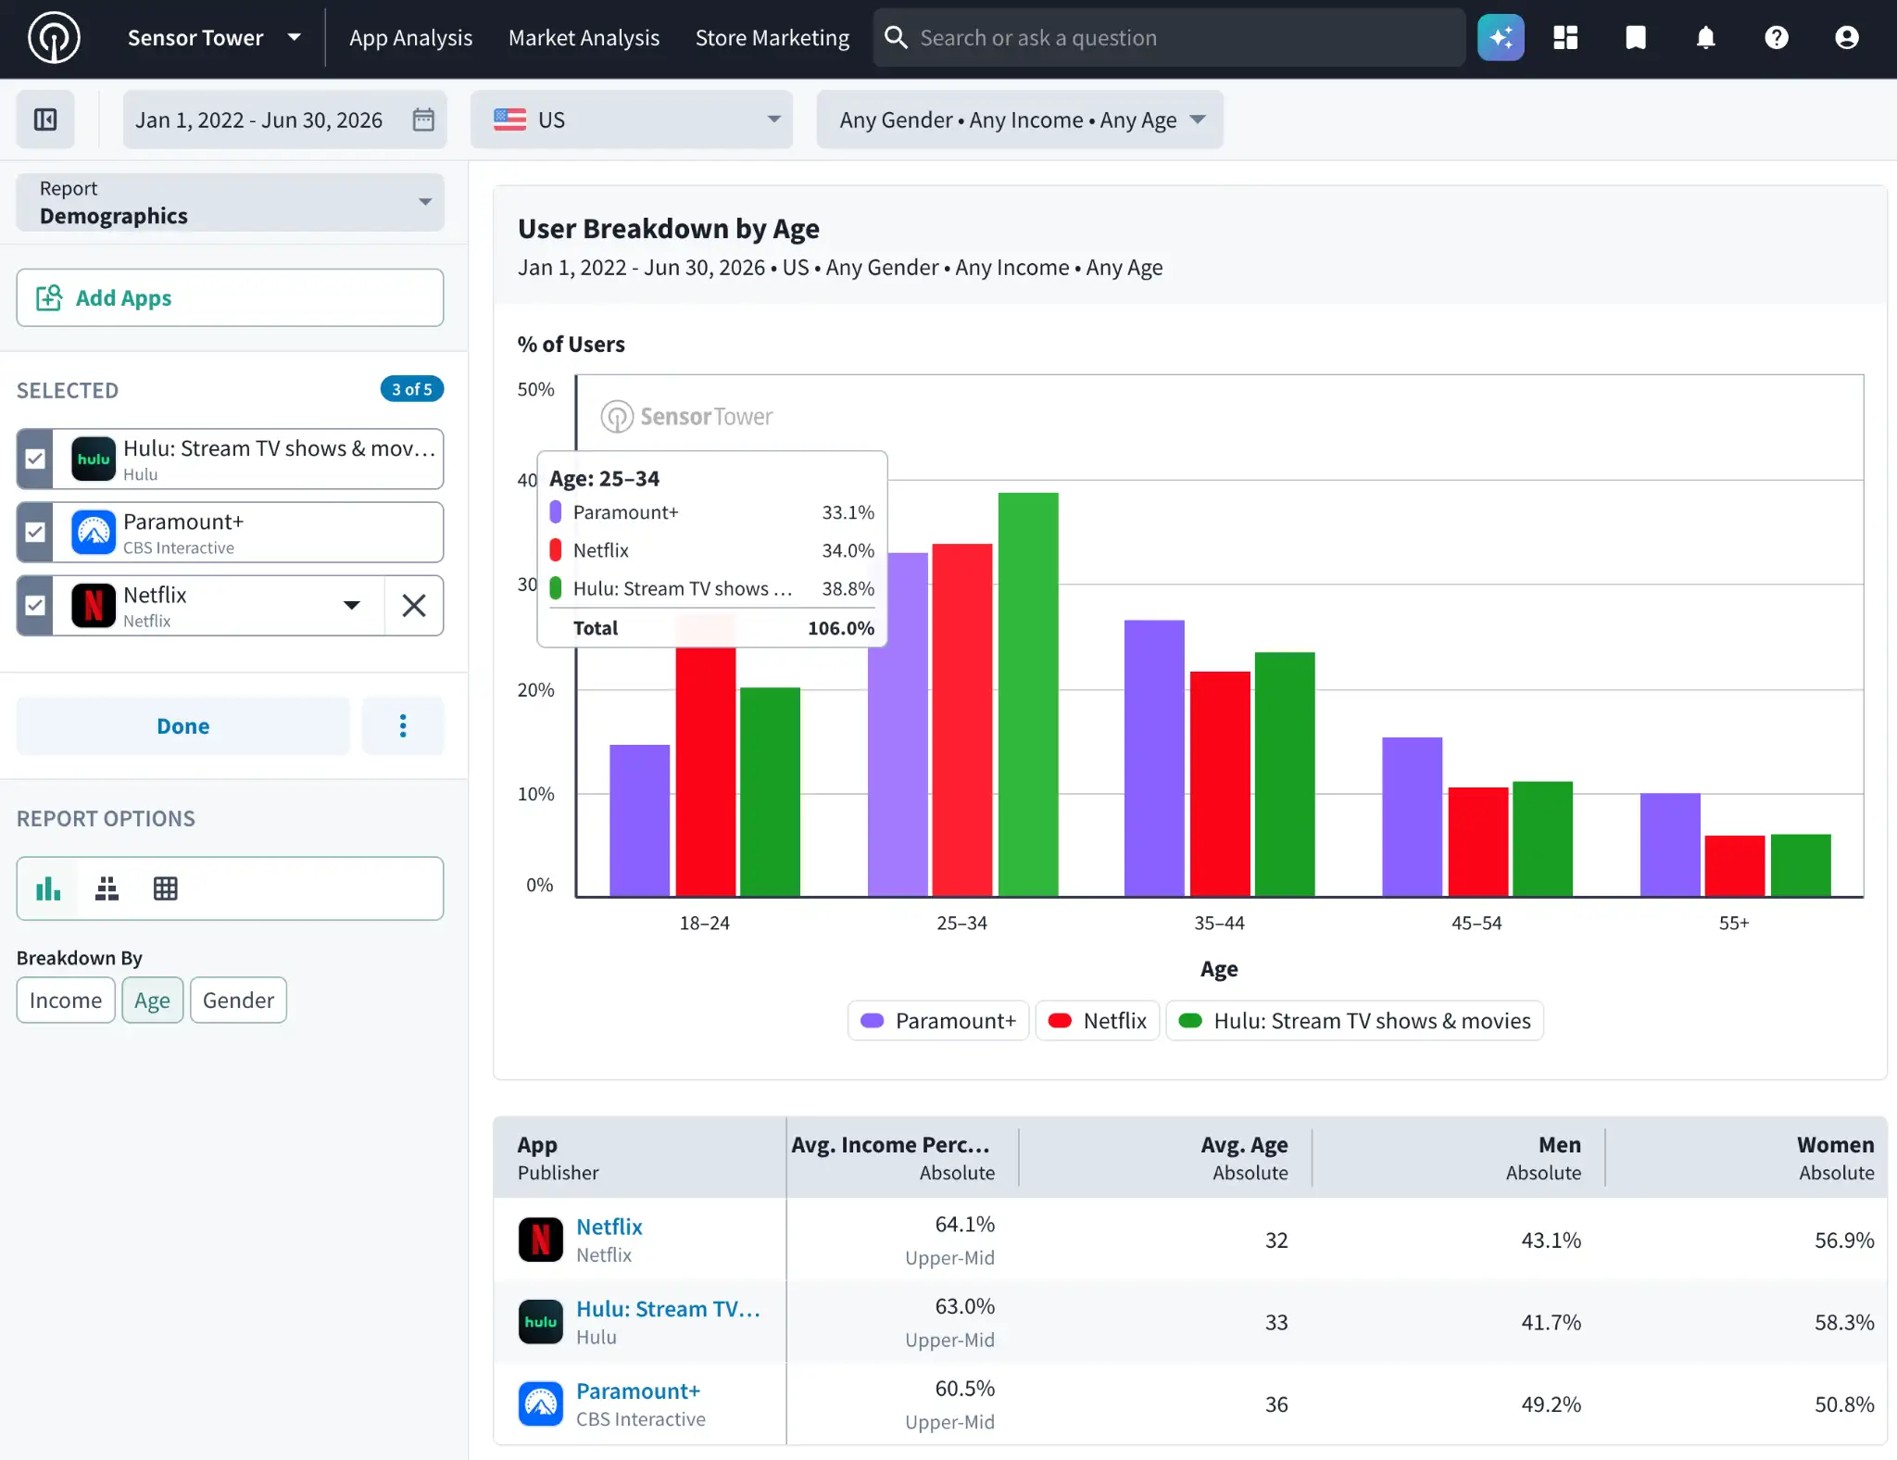The width and height of the screenshot is (1897, 1460).
Task: Open the AI assistant sparkle icon
Action: click(1501, 38)
